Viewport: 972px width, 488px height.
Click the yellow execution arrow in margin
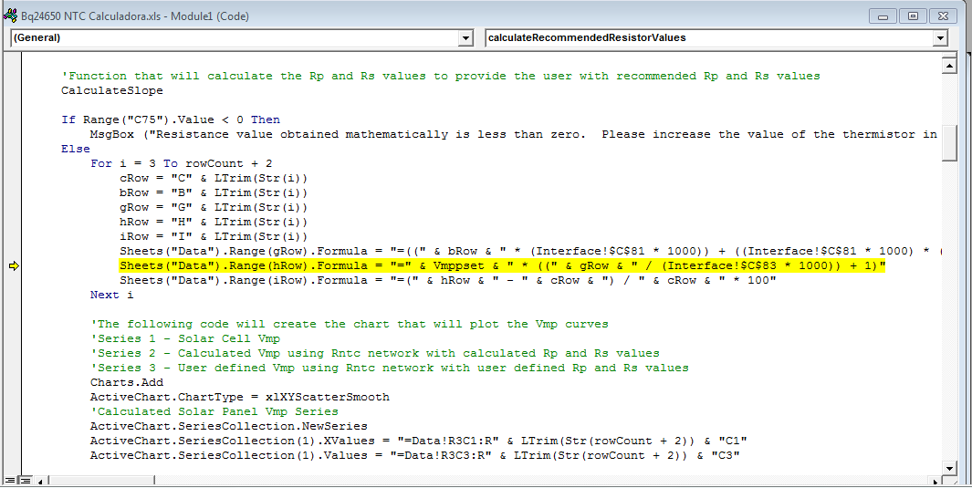pyautogui.click(x=13, y=265)
